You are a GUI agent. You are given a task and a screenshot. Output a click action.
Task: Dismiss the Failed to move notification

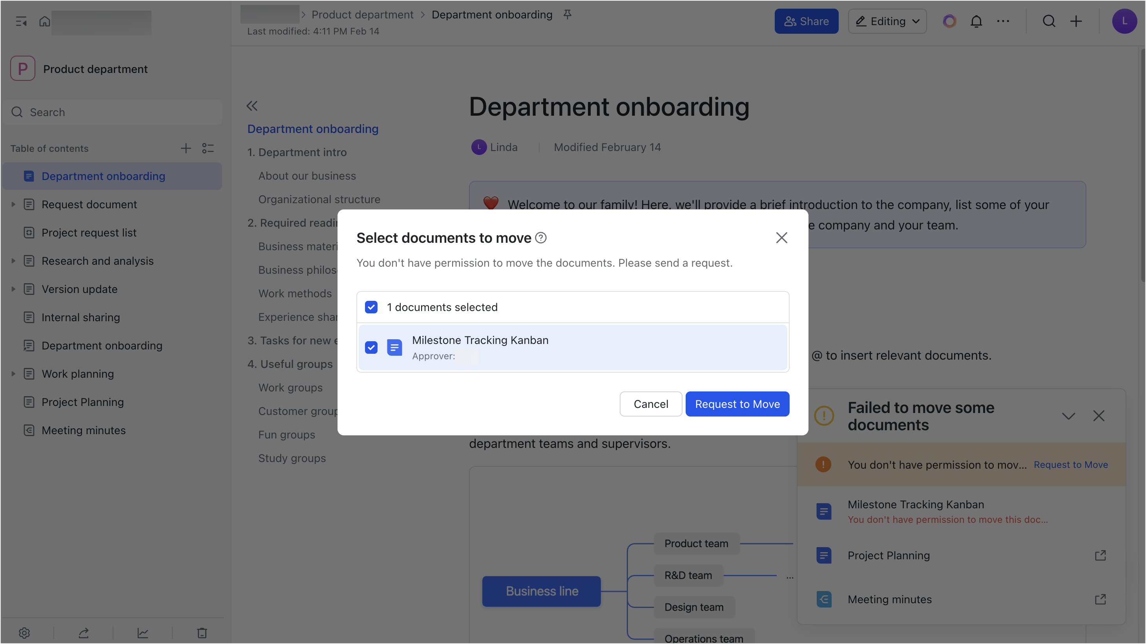coord(1099,416)
